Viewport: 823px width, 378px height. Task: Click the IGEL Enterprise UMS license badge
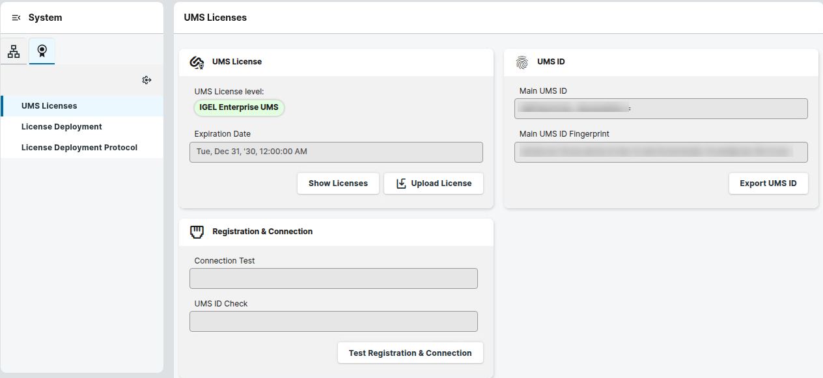pos(239,107)
